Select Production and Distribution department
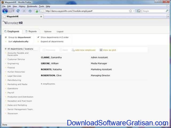 pyautogui.click(x=20, y=97)
